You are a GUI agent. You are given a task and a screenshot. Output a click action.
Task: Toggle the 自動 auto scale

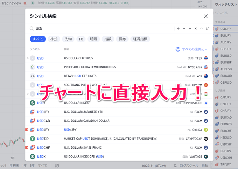(x=205, y=166)
